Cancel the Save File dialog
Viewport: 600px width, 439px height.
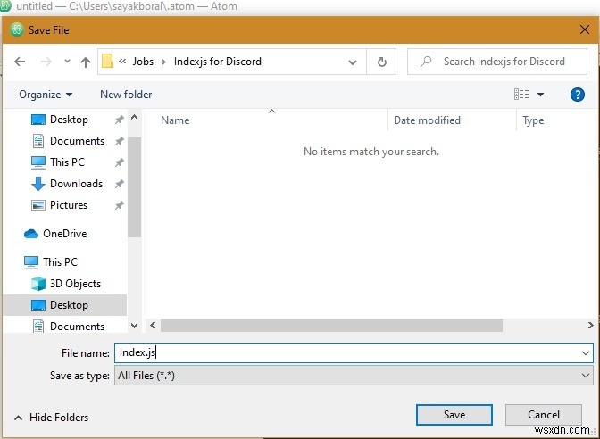544,415
